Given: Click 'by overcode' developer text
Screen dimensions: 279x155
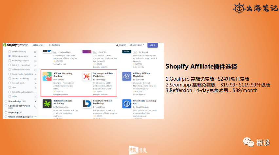Looking at the screenshot, I should [x=139, y=80].
